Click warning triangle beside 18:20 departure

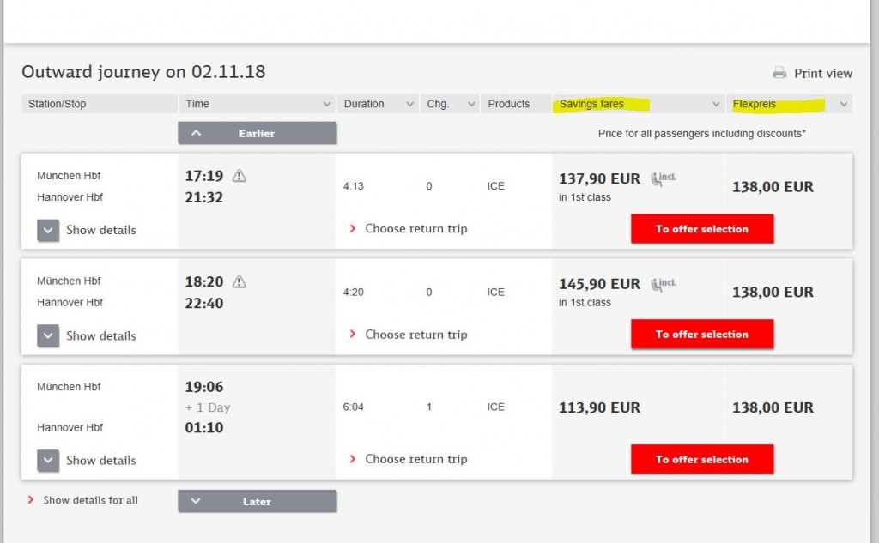pyautogui.click(x=239, y=281)
